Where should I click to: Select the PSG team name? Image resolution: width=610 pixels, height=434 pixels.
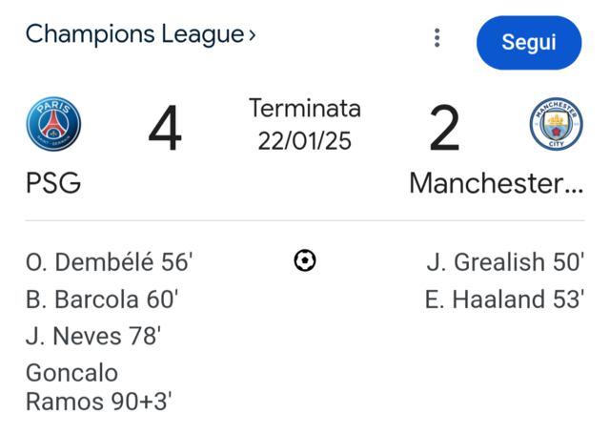point(53,182)
